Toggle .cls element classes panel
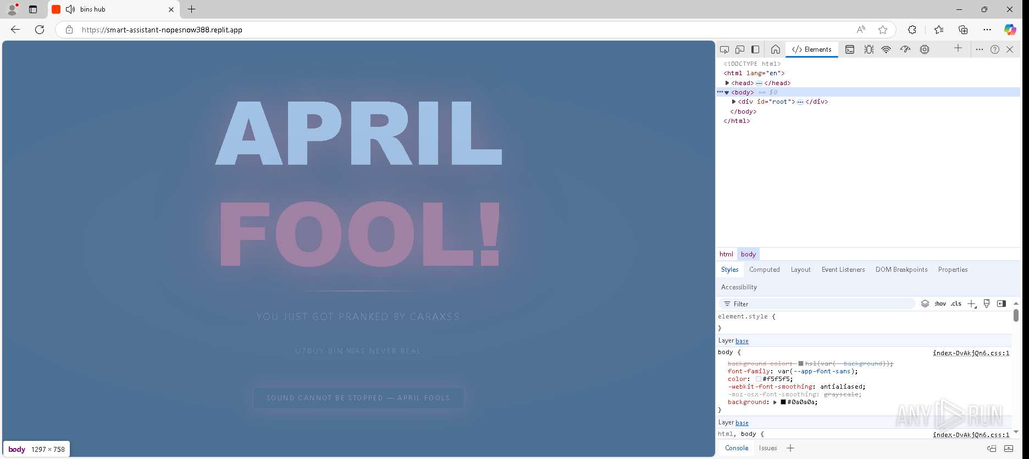Viewport: 1029px width, 459px height. click(x=956, y=304)
